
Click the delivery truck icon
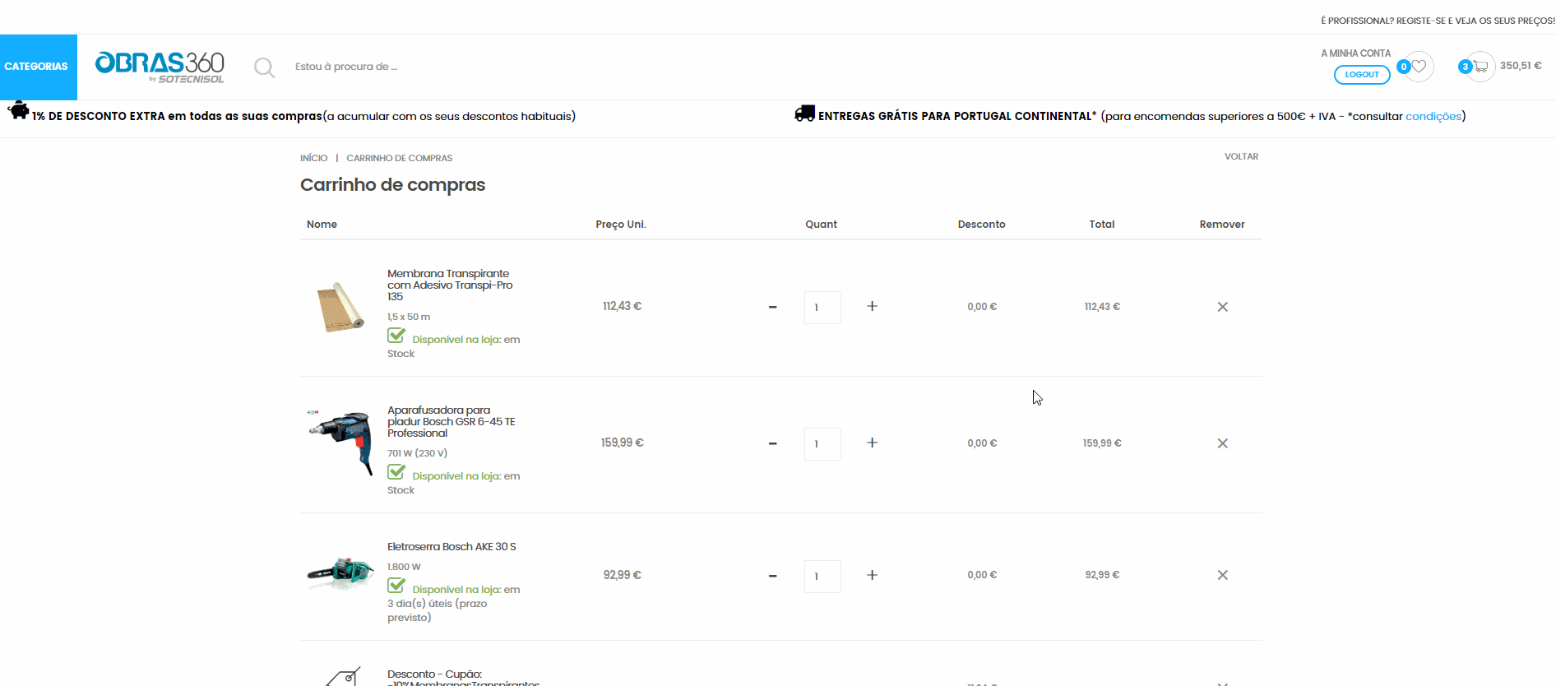805,114
